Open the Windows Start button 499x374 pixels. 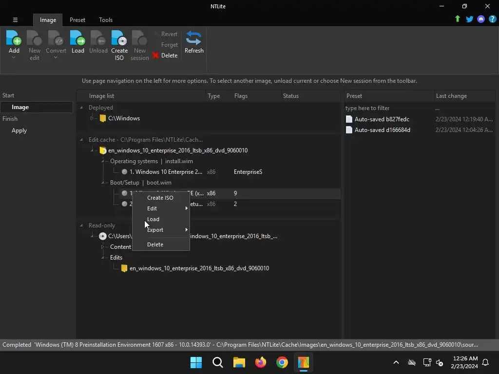196,362
